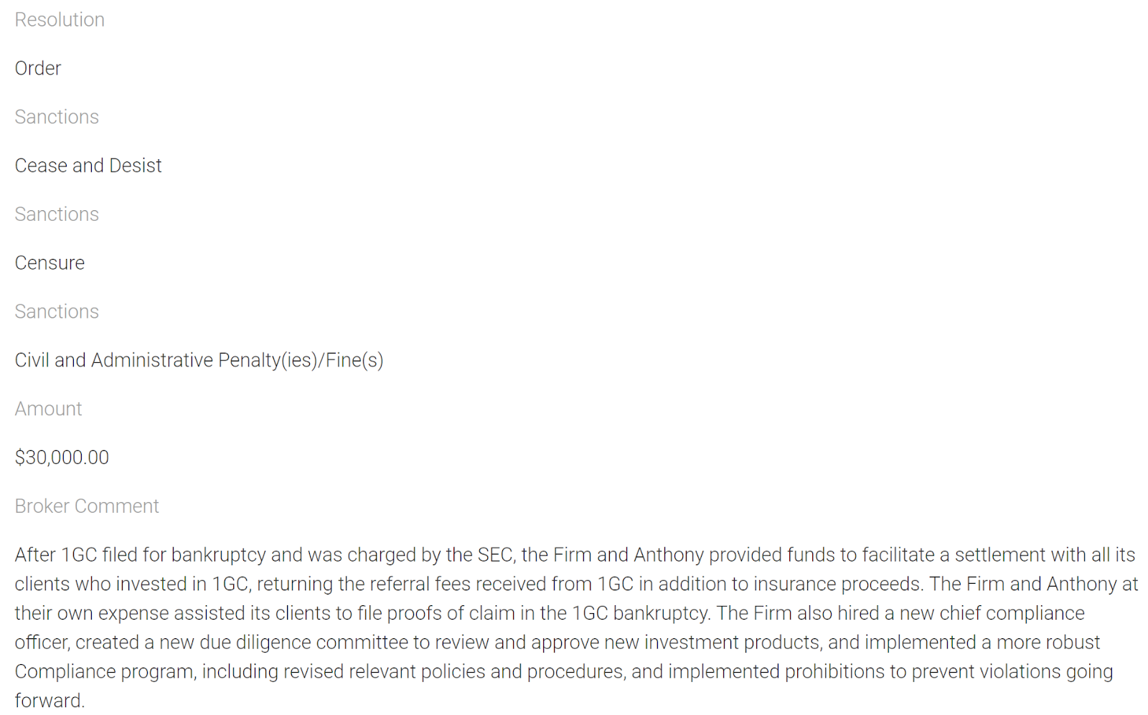This screenshot has height=715, width=1148.
Task: Select the "Cease and Desist" sanction text
Action: 88,166
